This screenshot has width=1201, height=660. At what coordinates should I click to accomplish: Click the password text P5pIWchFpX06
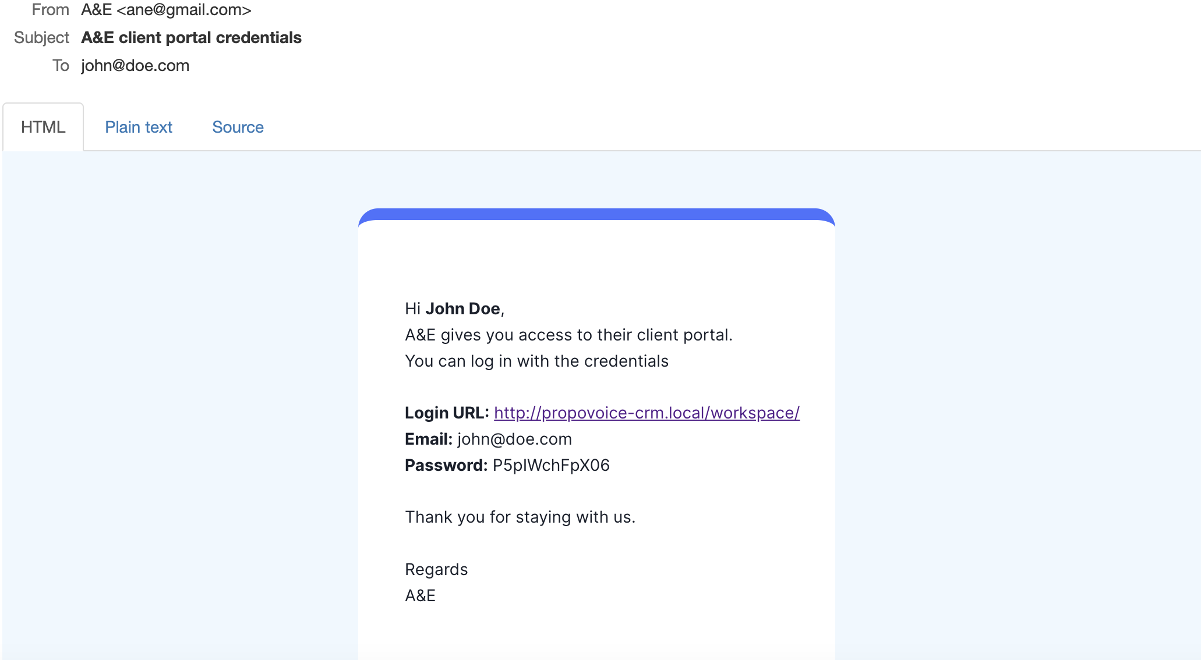(551, 465)
